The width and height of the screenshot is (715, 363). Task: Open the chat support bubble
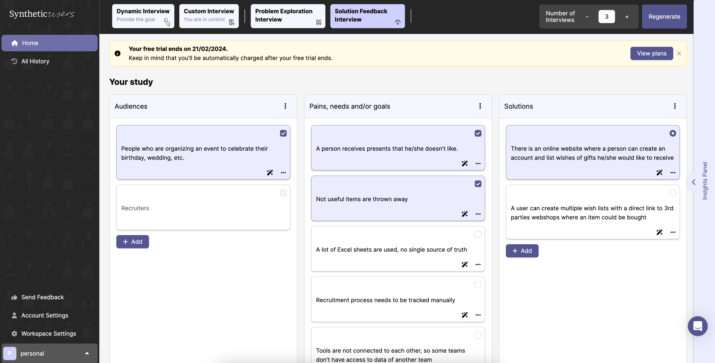697,326
